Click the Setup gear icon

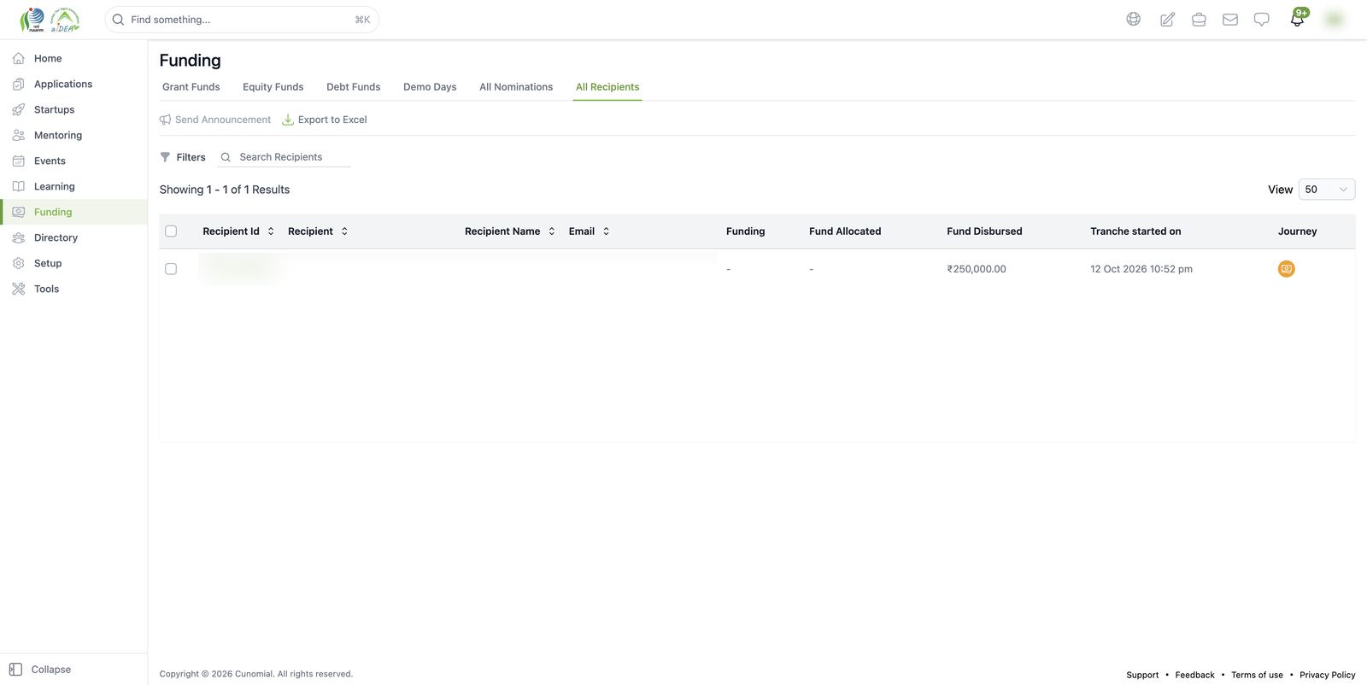click(19, 263)
